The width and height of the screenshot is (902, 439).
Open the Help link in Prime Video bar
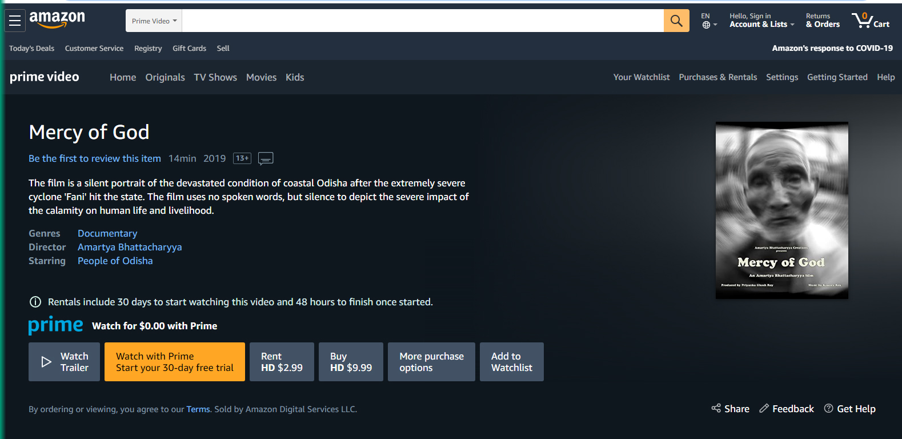[x=885, y=77]
